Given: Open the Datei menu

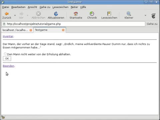Looking at the screenshot, I should [x=6, y=7].
